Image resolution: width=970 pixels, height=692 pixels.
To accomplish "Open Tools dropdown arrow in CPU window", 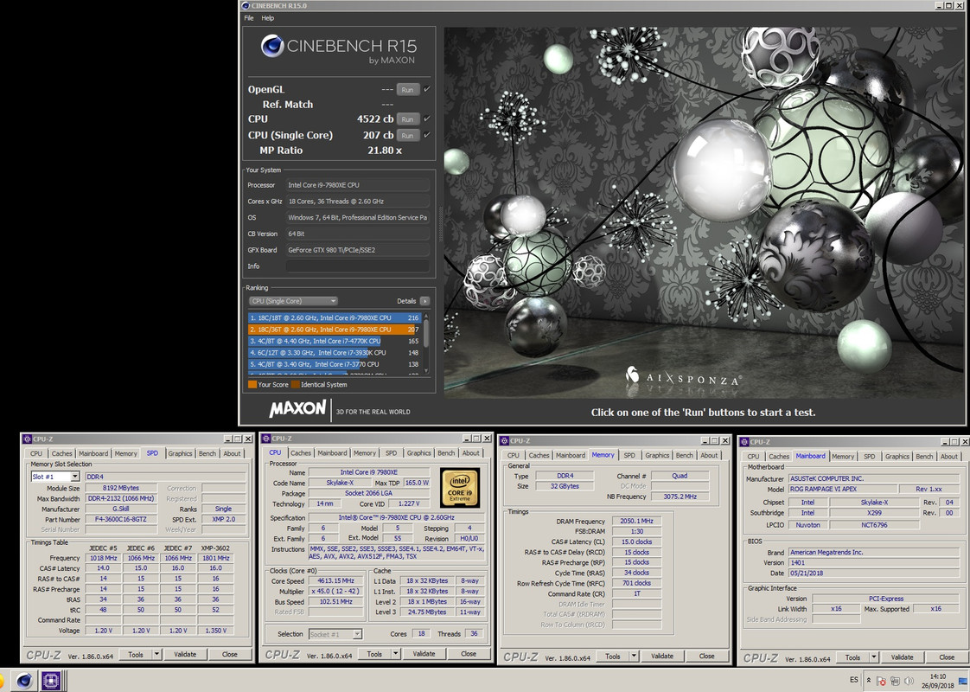I will (x=395, y=654).
